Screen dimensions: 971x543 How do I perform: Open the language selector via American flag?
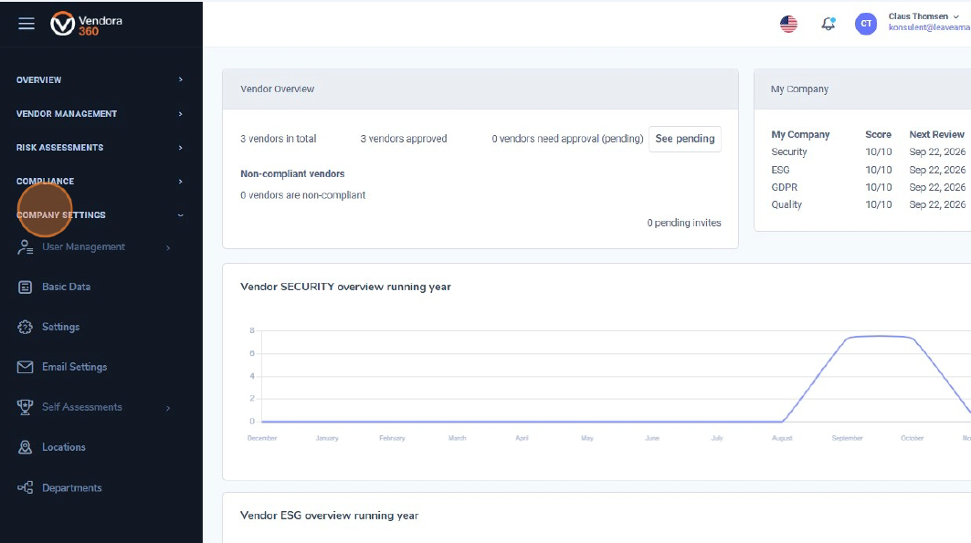[x=788, y=23]
